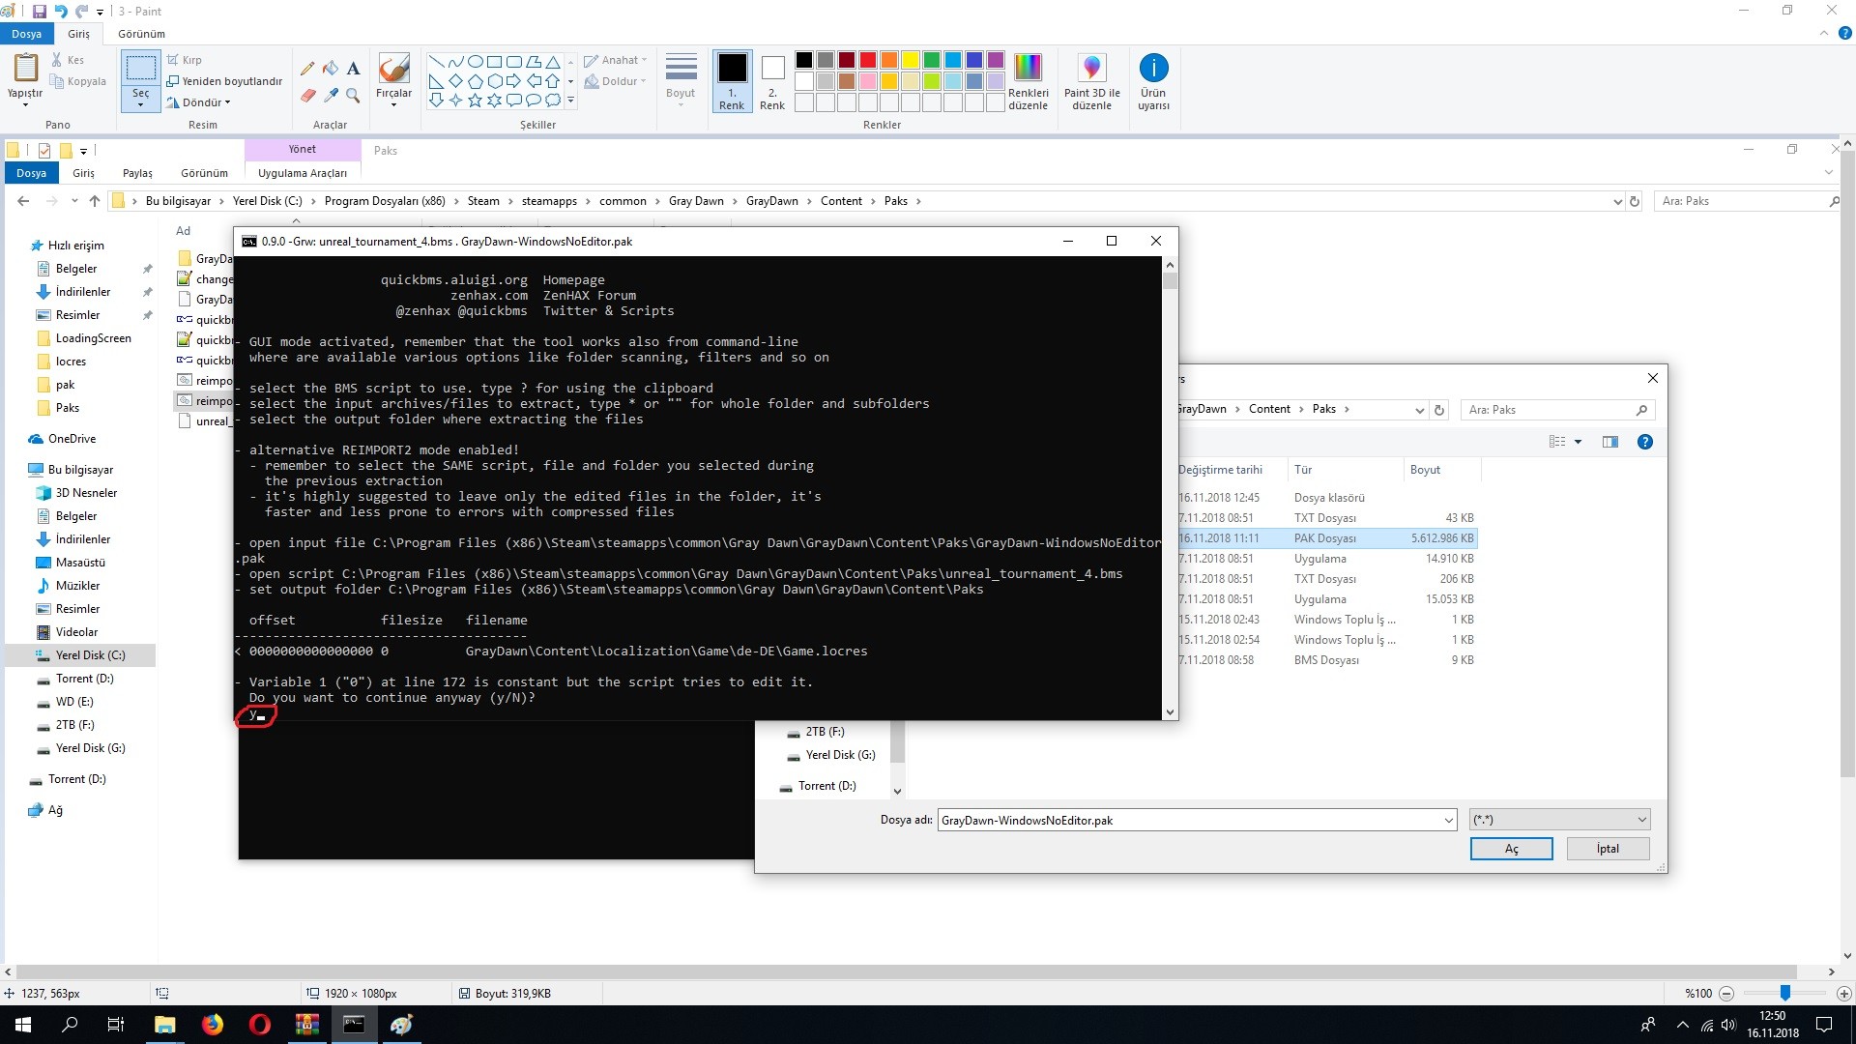Open the Windows Start menu
Screen dimensions: 1856x1044
click(23, 1025)
